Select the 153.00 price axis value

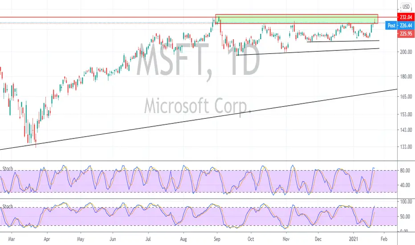[406, 114]
